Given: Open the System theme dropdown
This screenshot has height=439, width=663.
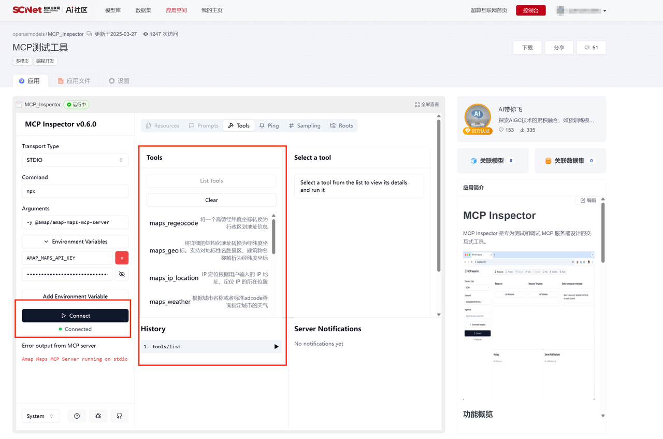Looking at the screenshot, I should [40, 416].
